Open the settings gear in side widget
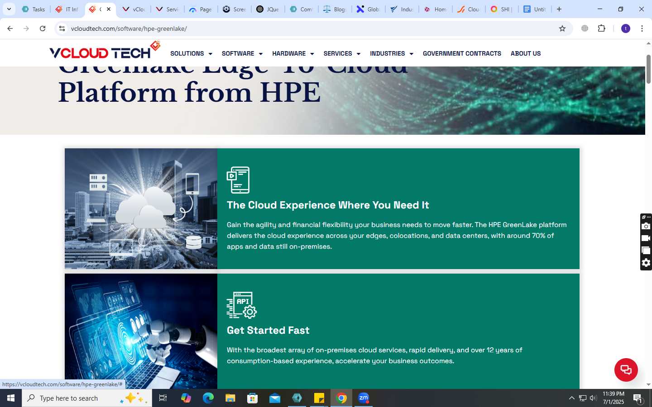The image size is (652, 407). [646, 263]
